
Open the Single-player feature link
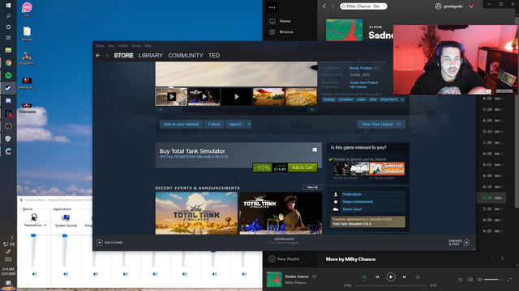point(352,194)
